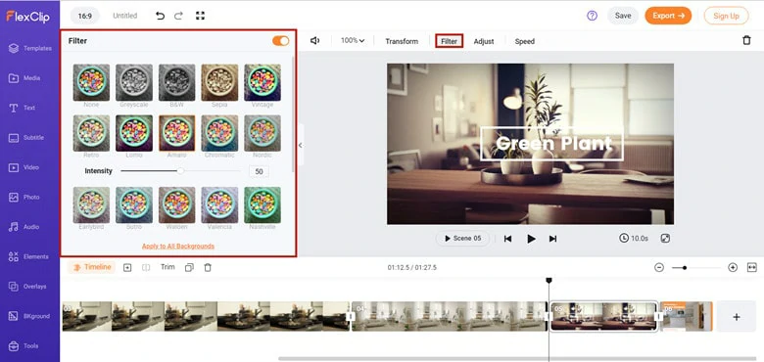
Task: Open the 100% volume dropdown
Action: 353,41
